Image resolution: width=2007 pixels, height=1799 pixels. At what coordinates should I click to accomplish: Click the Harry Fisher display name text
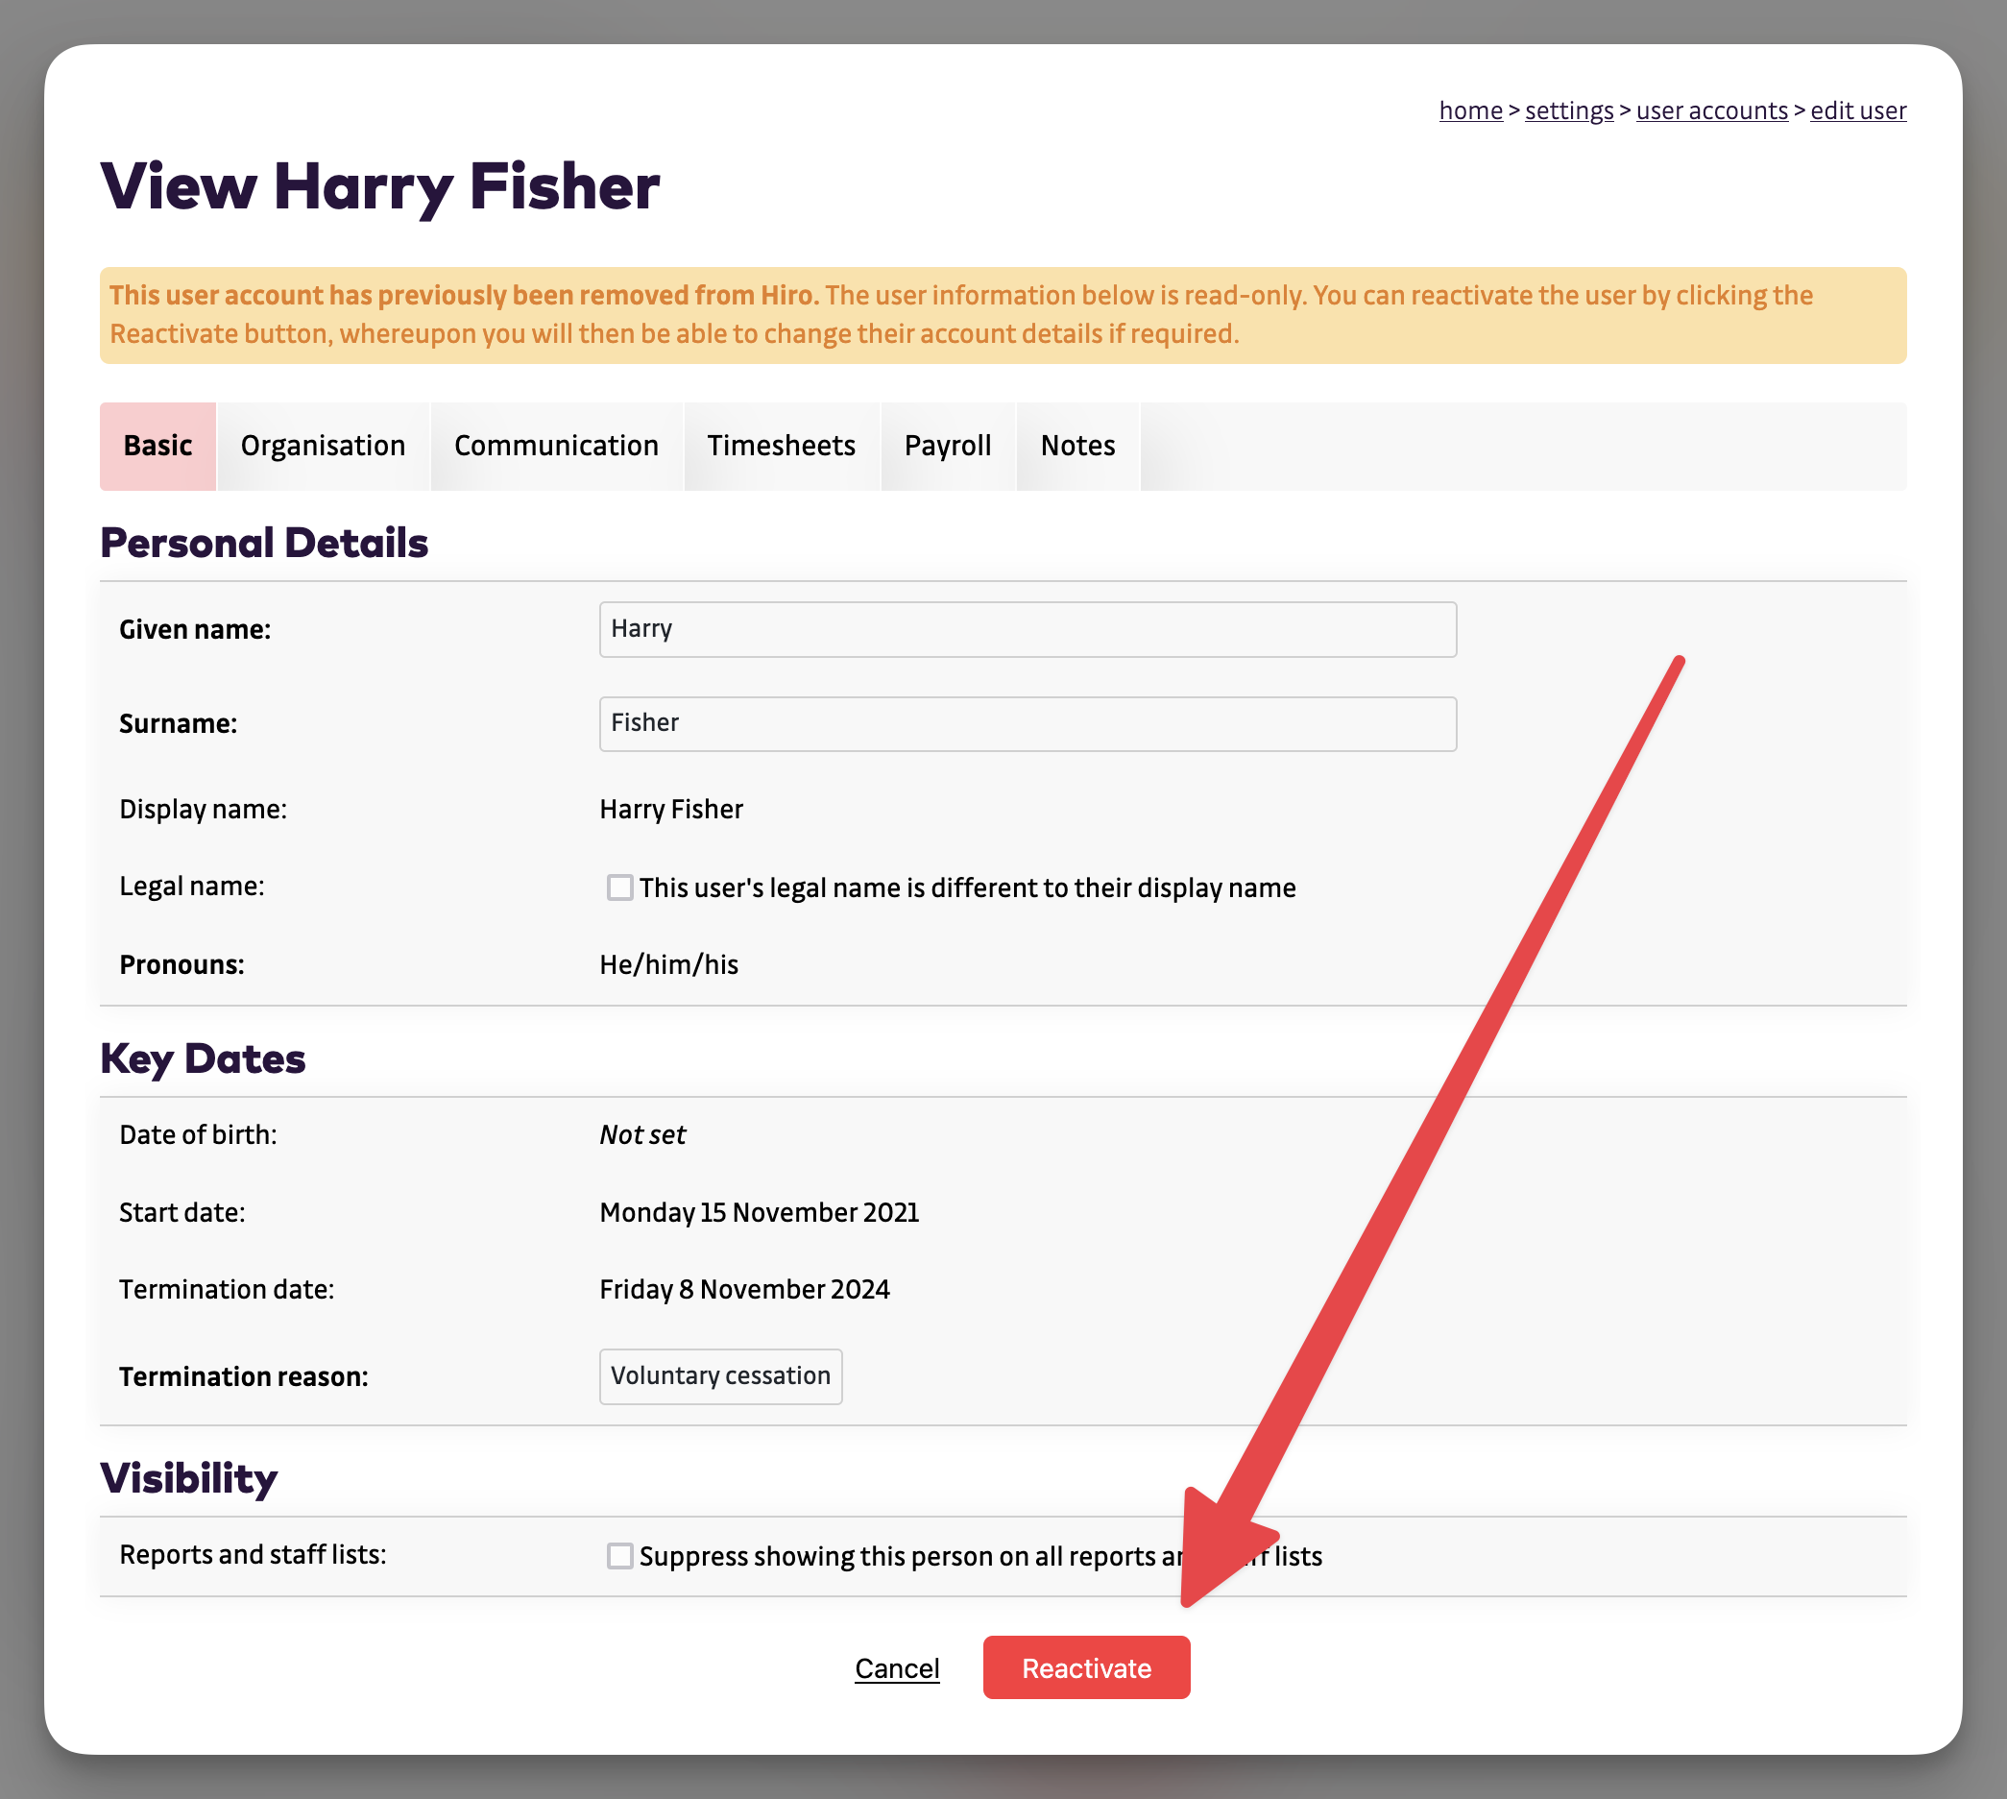pyautogui.click(x=671, y=810)
